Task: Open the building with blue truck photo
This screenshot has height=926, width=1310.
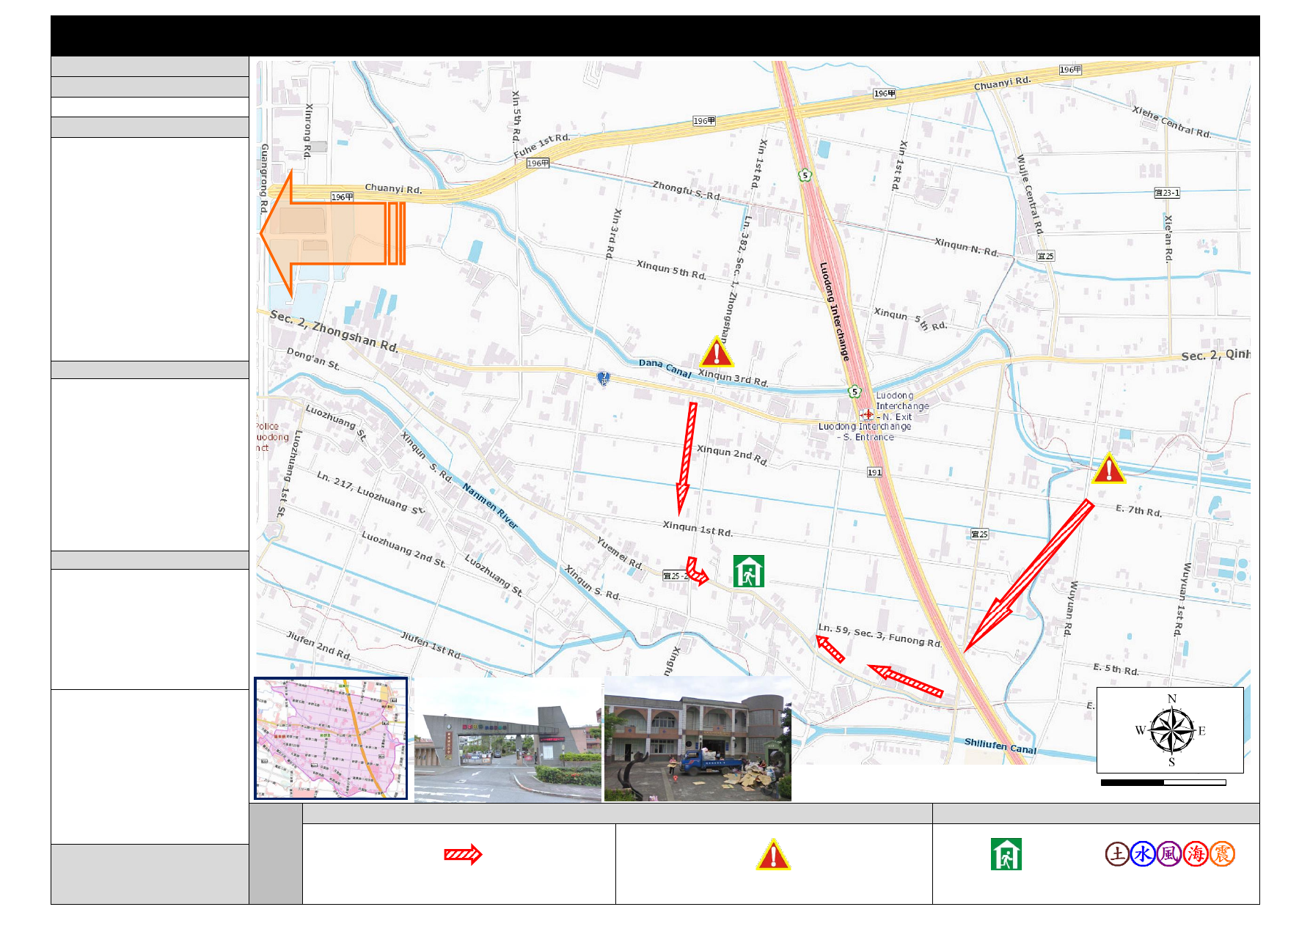Action: [x=698, y=739]
